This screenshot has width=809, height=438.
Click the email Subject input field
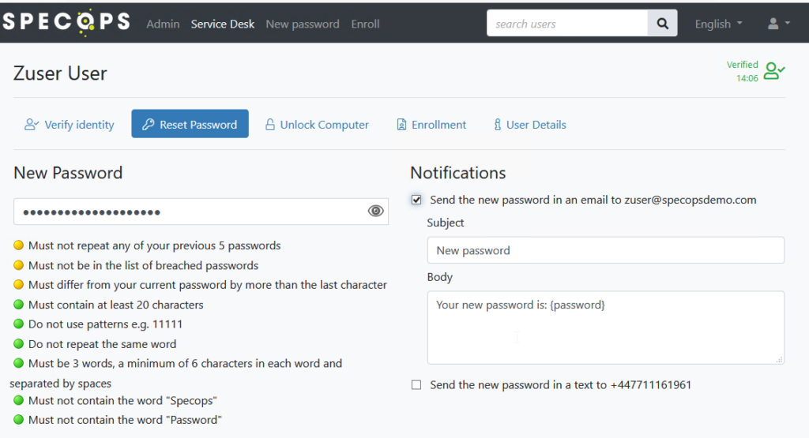point(606,250)
